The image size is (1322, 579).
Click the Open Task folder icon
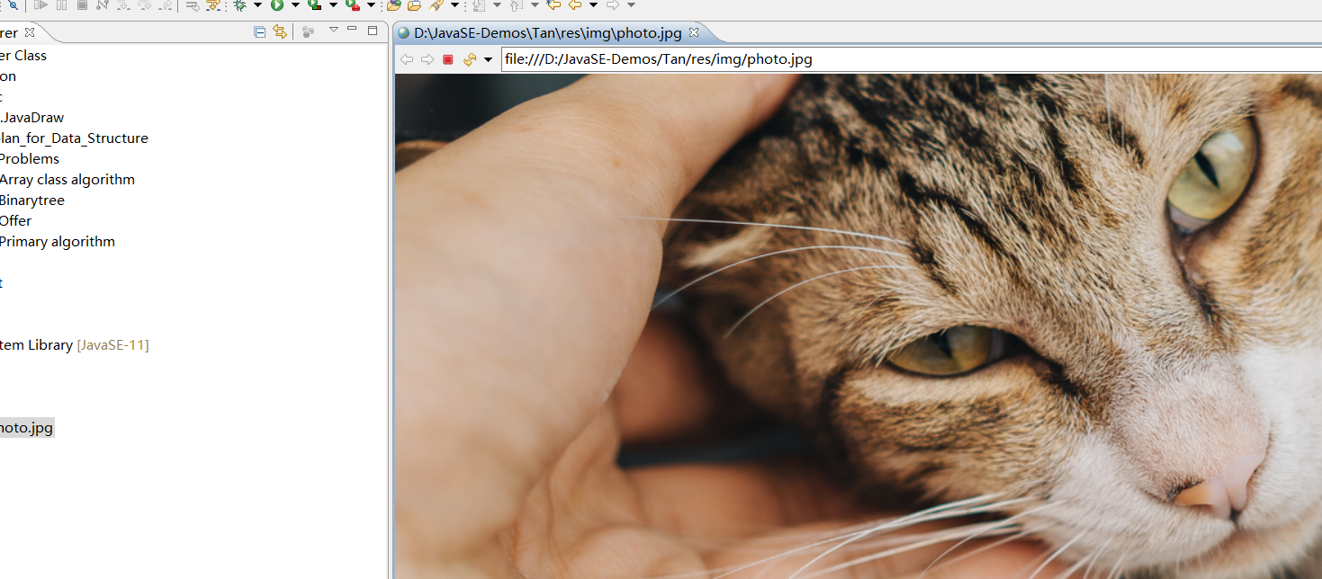click(414, 5)
